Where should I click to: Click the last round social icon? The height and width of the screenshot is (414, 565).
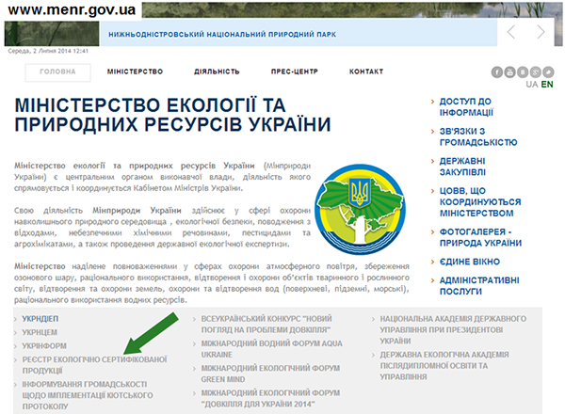[548, 72]
